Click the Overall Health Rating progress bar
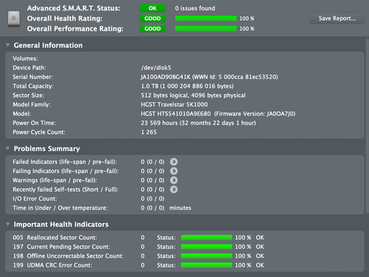The width and height of the screenshot is (369, 277). [x=206, y=18]
